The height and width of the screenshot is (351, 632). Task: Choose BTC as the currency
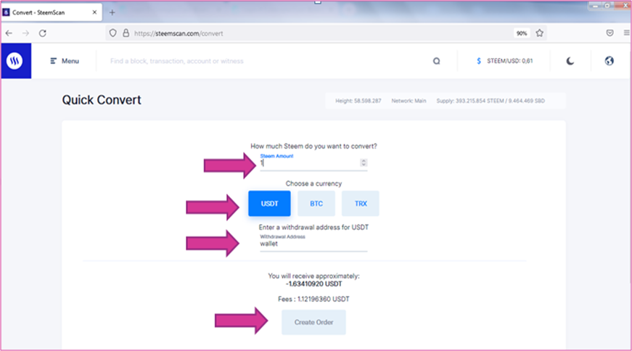316,204
